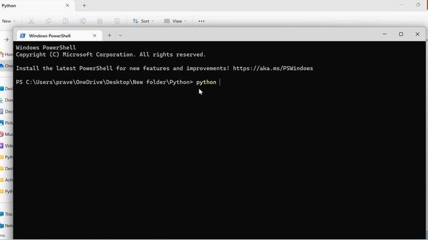Open Network in File Explorer sidebar
The image size is (428, 240).
pos(6,226)
